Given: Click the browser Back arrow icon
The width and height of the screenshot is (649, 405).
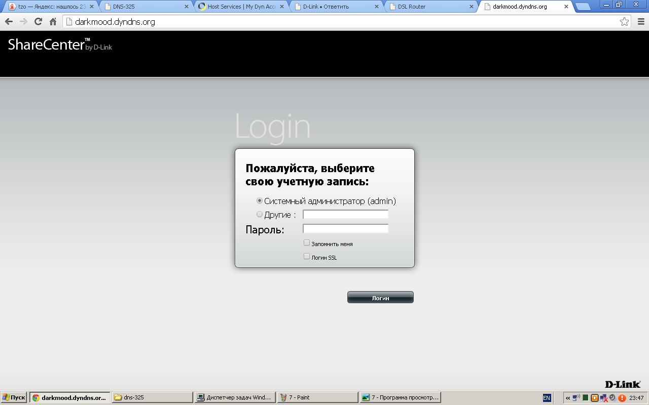Looking at the screenshot, I should pos(9,22).
